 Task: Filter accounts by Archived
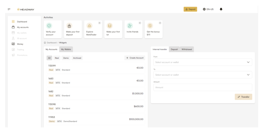pyautogui.click(x=77, y=58)
